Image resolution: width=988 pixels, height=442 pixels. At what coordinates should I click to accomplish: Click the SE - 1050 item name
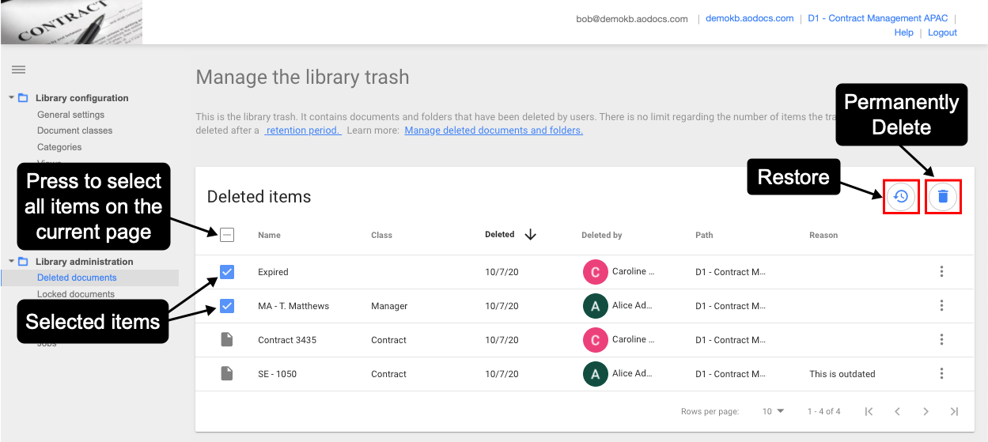point(277,374)
